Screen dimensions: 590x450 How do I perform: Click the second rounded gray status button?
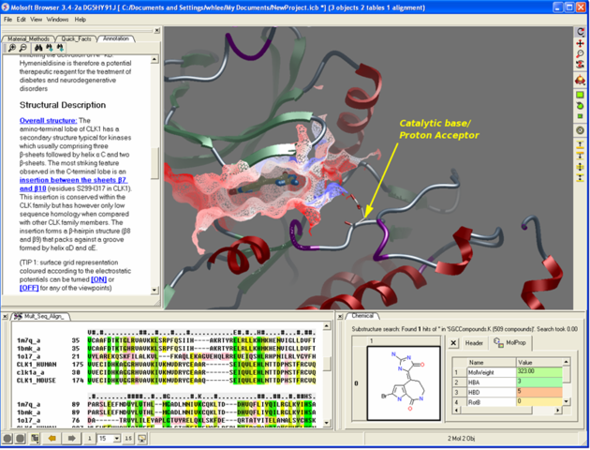tap(21, 439)
